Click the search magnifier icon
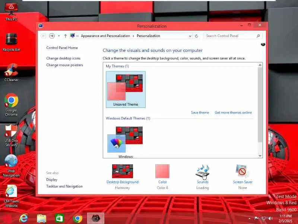The image size is (298, 224). coord(258,36)
